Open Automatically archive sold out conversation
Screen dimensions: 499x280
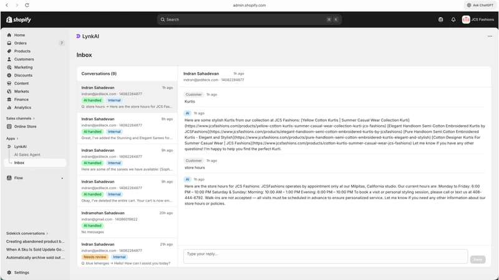point(35,258)
